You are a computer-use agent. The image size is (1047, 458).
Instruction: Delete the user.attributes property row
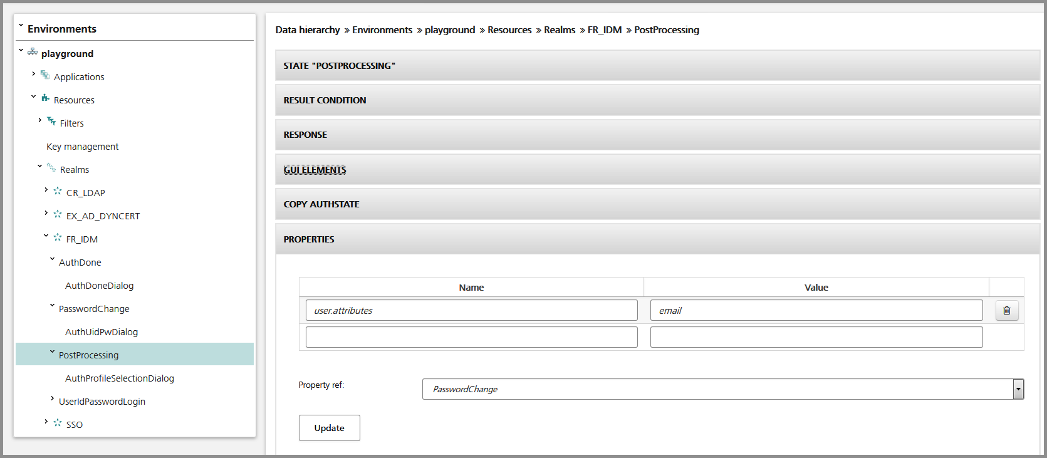(x=1007, y=311)
